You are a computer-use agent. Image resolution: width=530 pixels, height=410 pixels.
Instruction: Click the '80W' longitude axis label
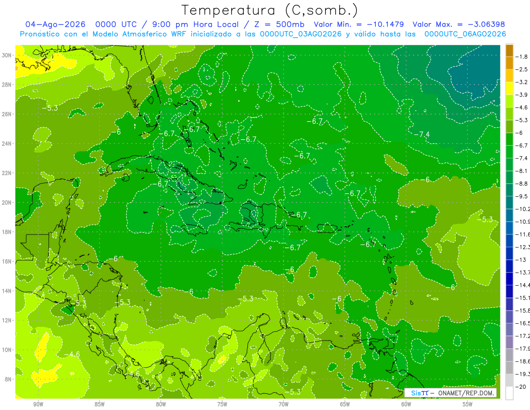161,404
